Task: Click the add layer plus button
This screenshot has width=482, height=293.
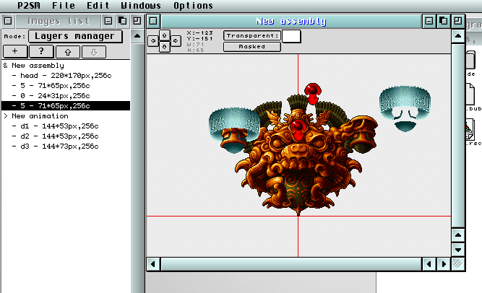Action: click(16, 51)
